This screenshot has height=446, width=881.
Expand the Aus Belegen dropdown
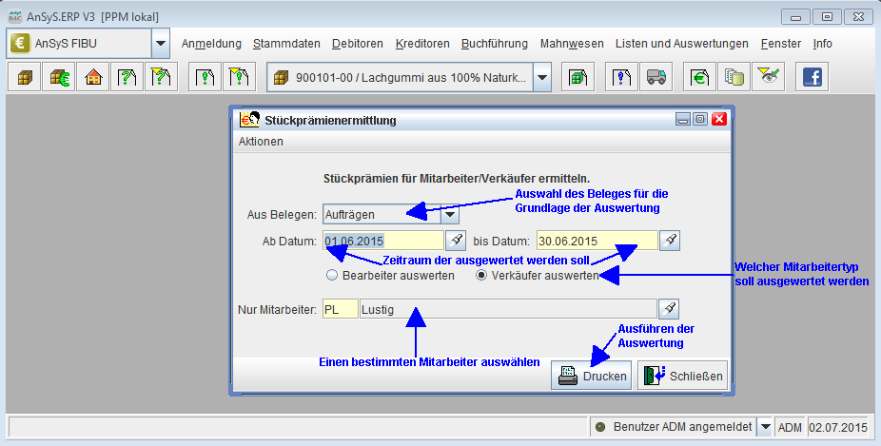pyautogui.click(x=449, y=215)
